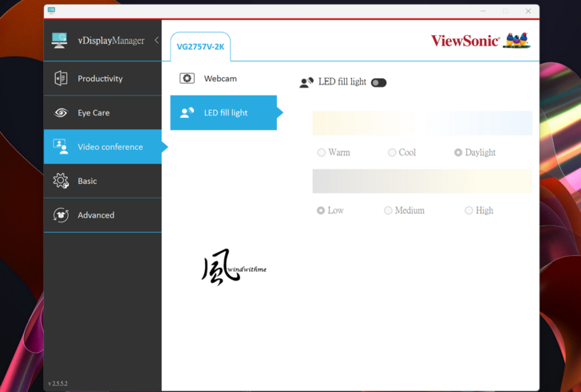Click the LED fill light header icon
This screenshot has height=392, width=581.
tap(306, 83)
